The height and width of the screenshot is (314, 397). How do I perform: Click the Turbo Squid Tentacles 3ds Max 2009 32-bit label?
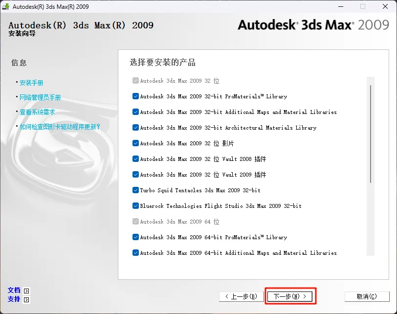click(x=200, y=190)
